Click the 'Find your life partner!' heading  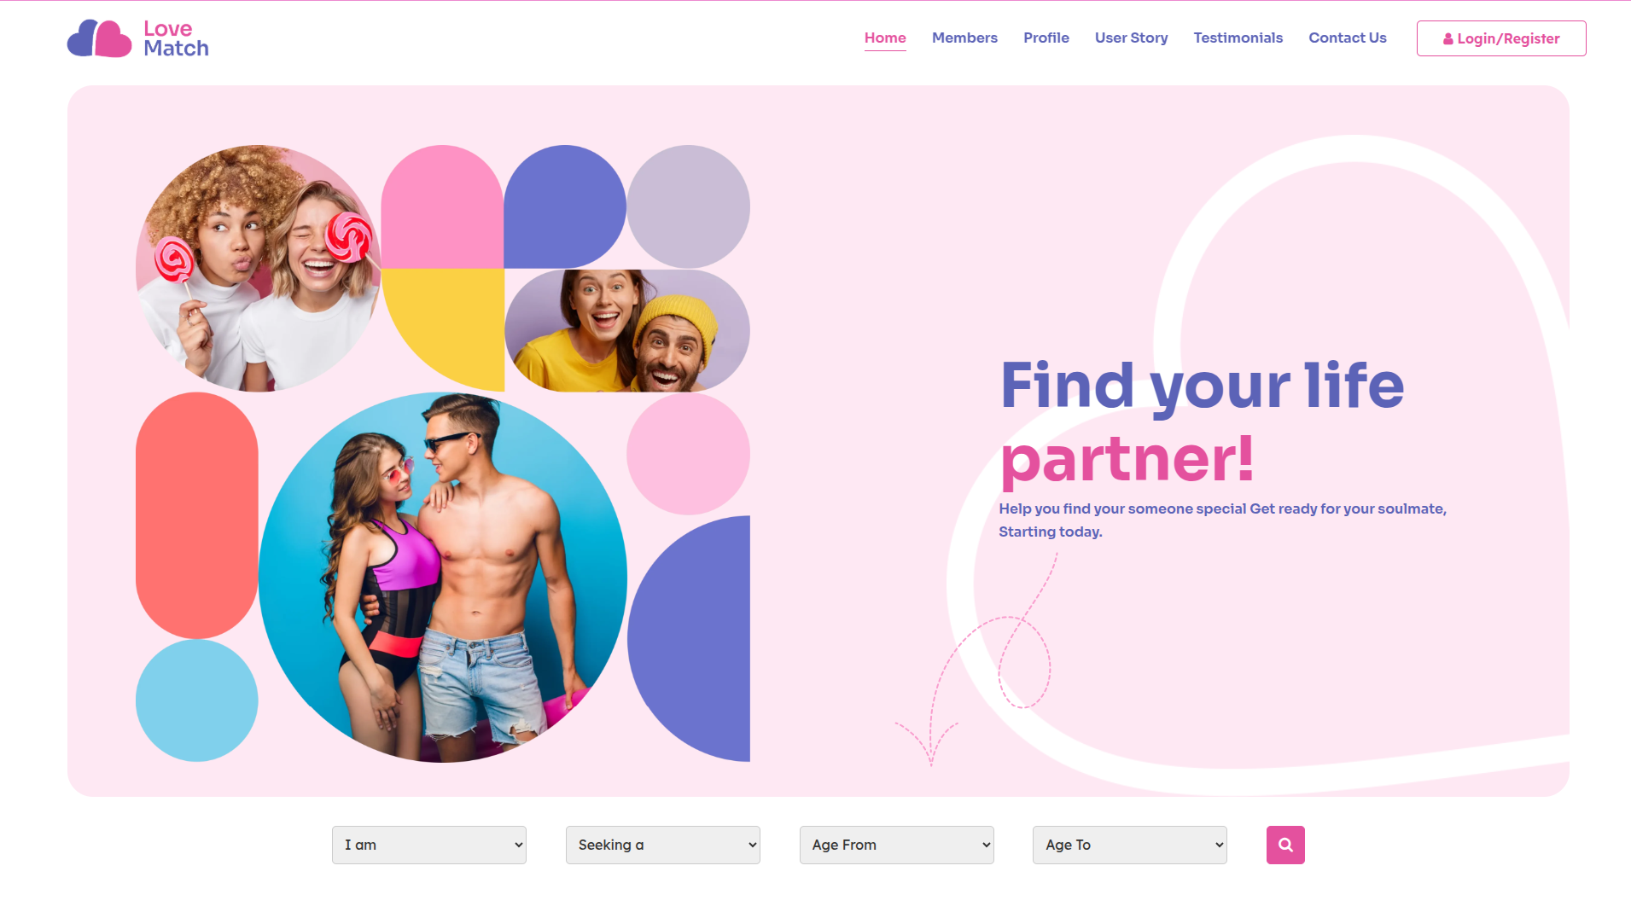pyautogui.click(x=1202, y=421)
